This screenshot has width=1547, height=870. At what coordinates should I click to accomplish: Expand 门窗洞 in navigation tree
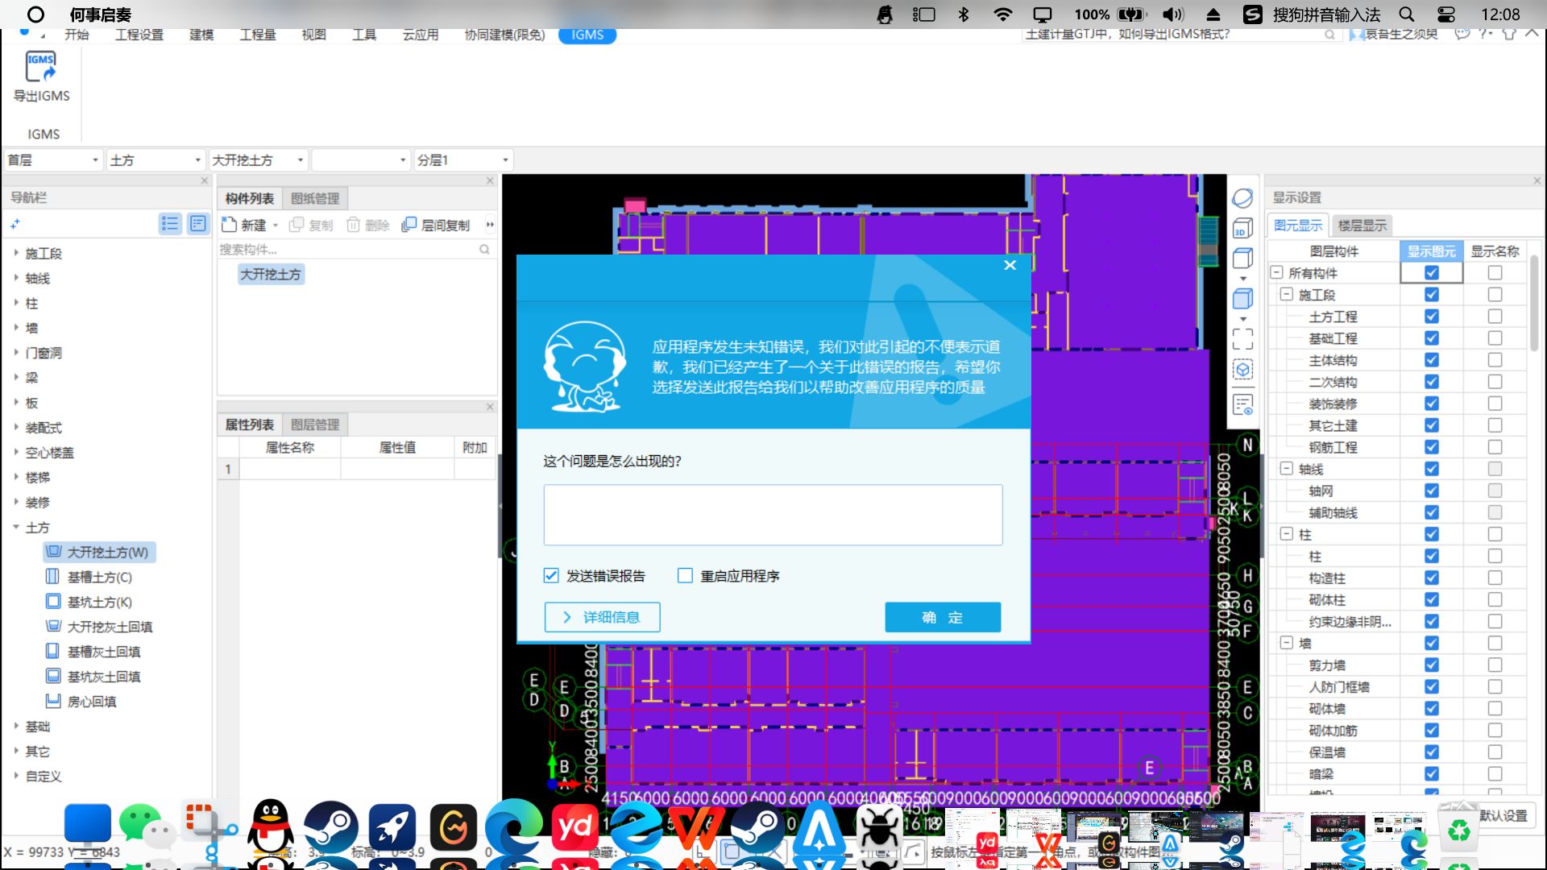16,352
